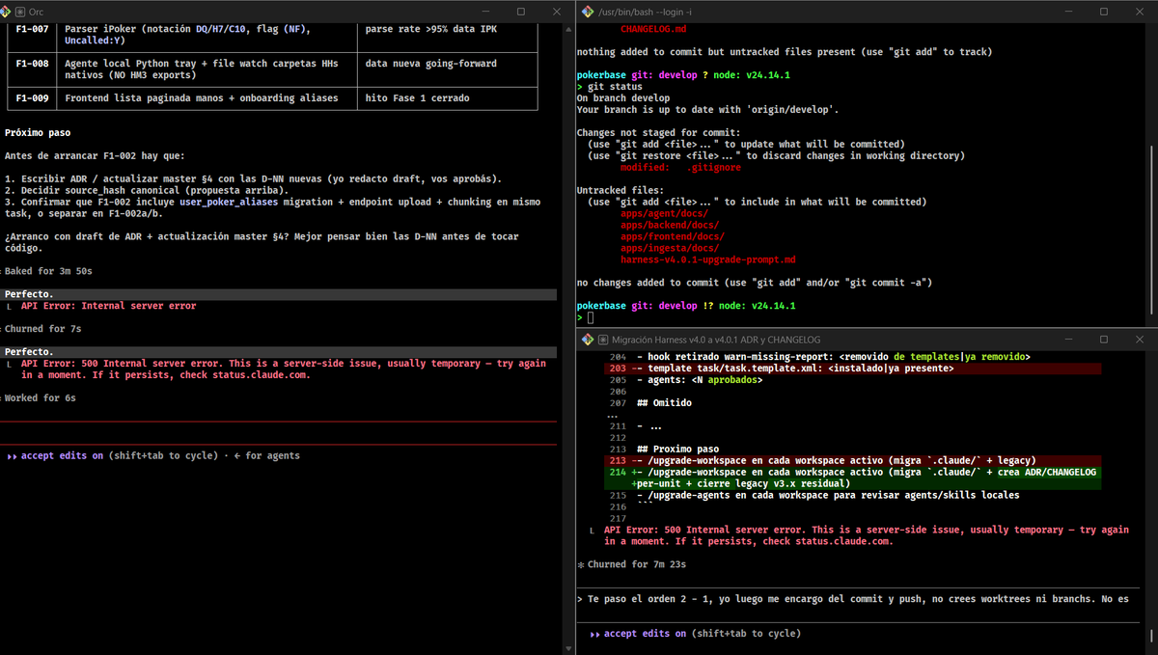Click the 'Próximo paso' heading in Orc
This screenshot has height=655, width=1158.
38,132
